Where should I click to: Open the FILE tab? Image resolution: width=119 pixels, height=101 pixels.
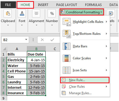click(8, 5)
